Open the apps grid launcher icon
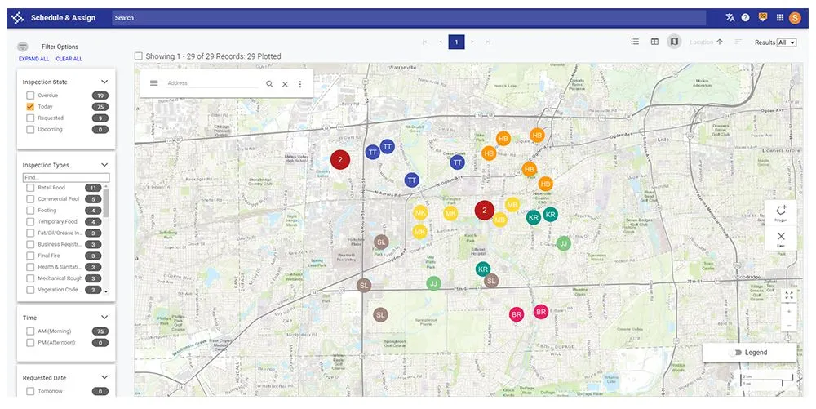The image size is (816, 409). click(779, 18)
